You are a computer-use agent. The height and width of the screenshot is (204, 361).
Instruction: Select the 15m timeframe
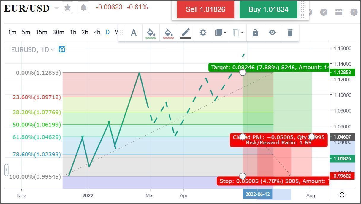click(x=41, y=32)
